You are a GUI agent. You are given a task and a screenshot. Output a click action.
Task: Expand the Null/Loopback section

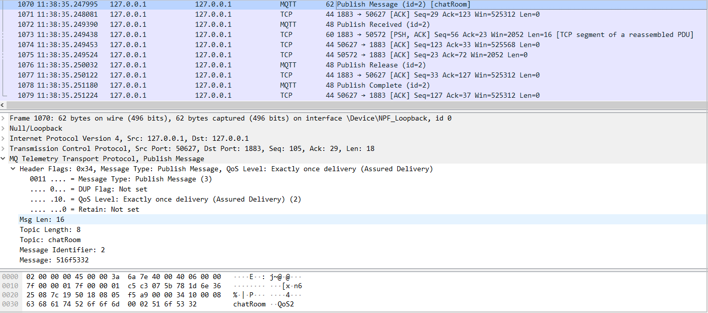click(x=4, y=128)
